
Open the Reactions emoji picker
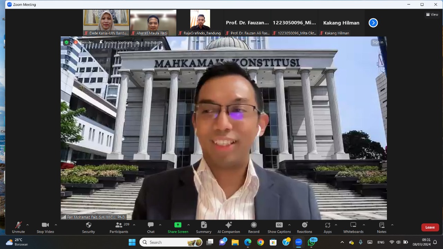(304, 227)
